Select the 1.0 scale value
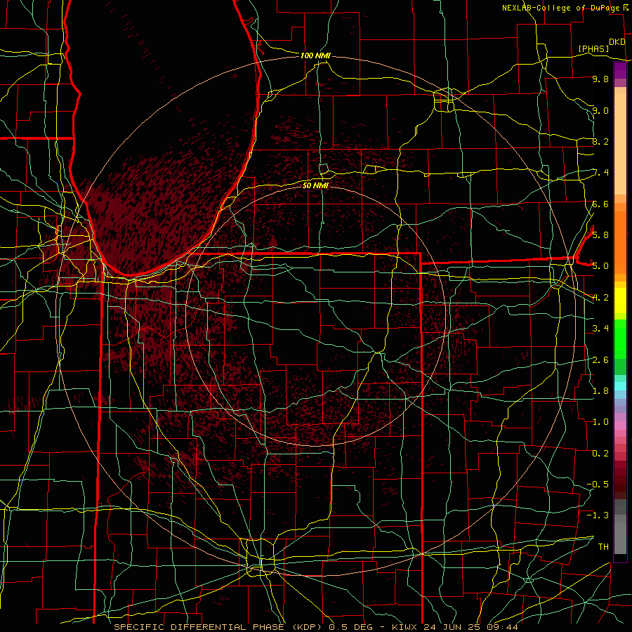The width and height of the screenshot is (632, 632). (600, 422)
